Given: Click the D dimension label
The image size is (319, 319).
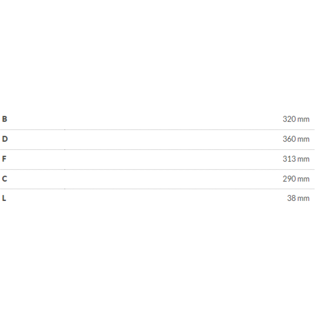Looking at the screenshot, I should [4, 139].
